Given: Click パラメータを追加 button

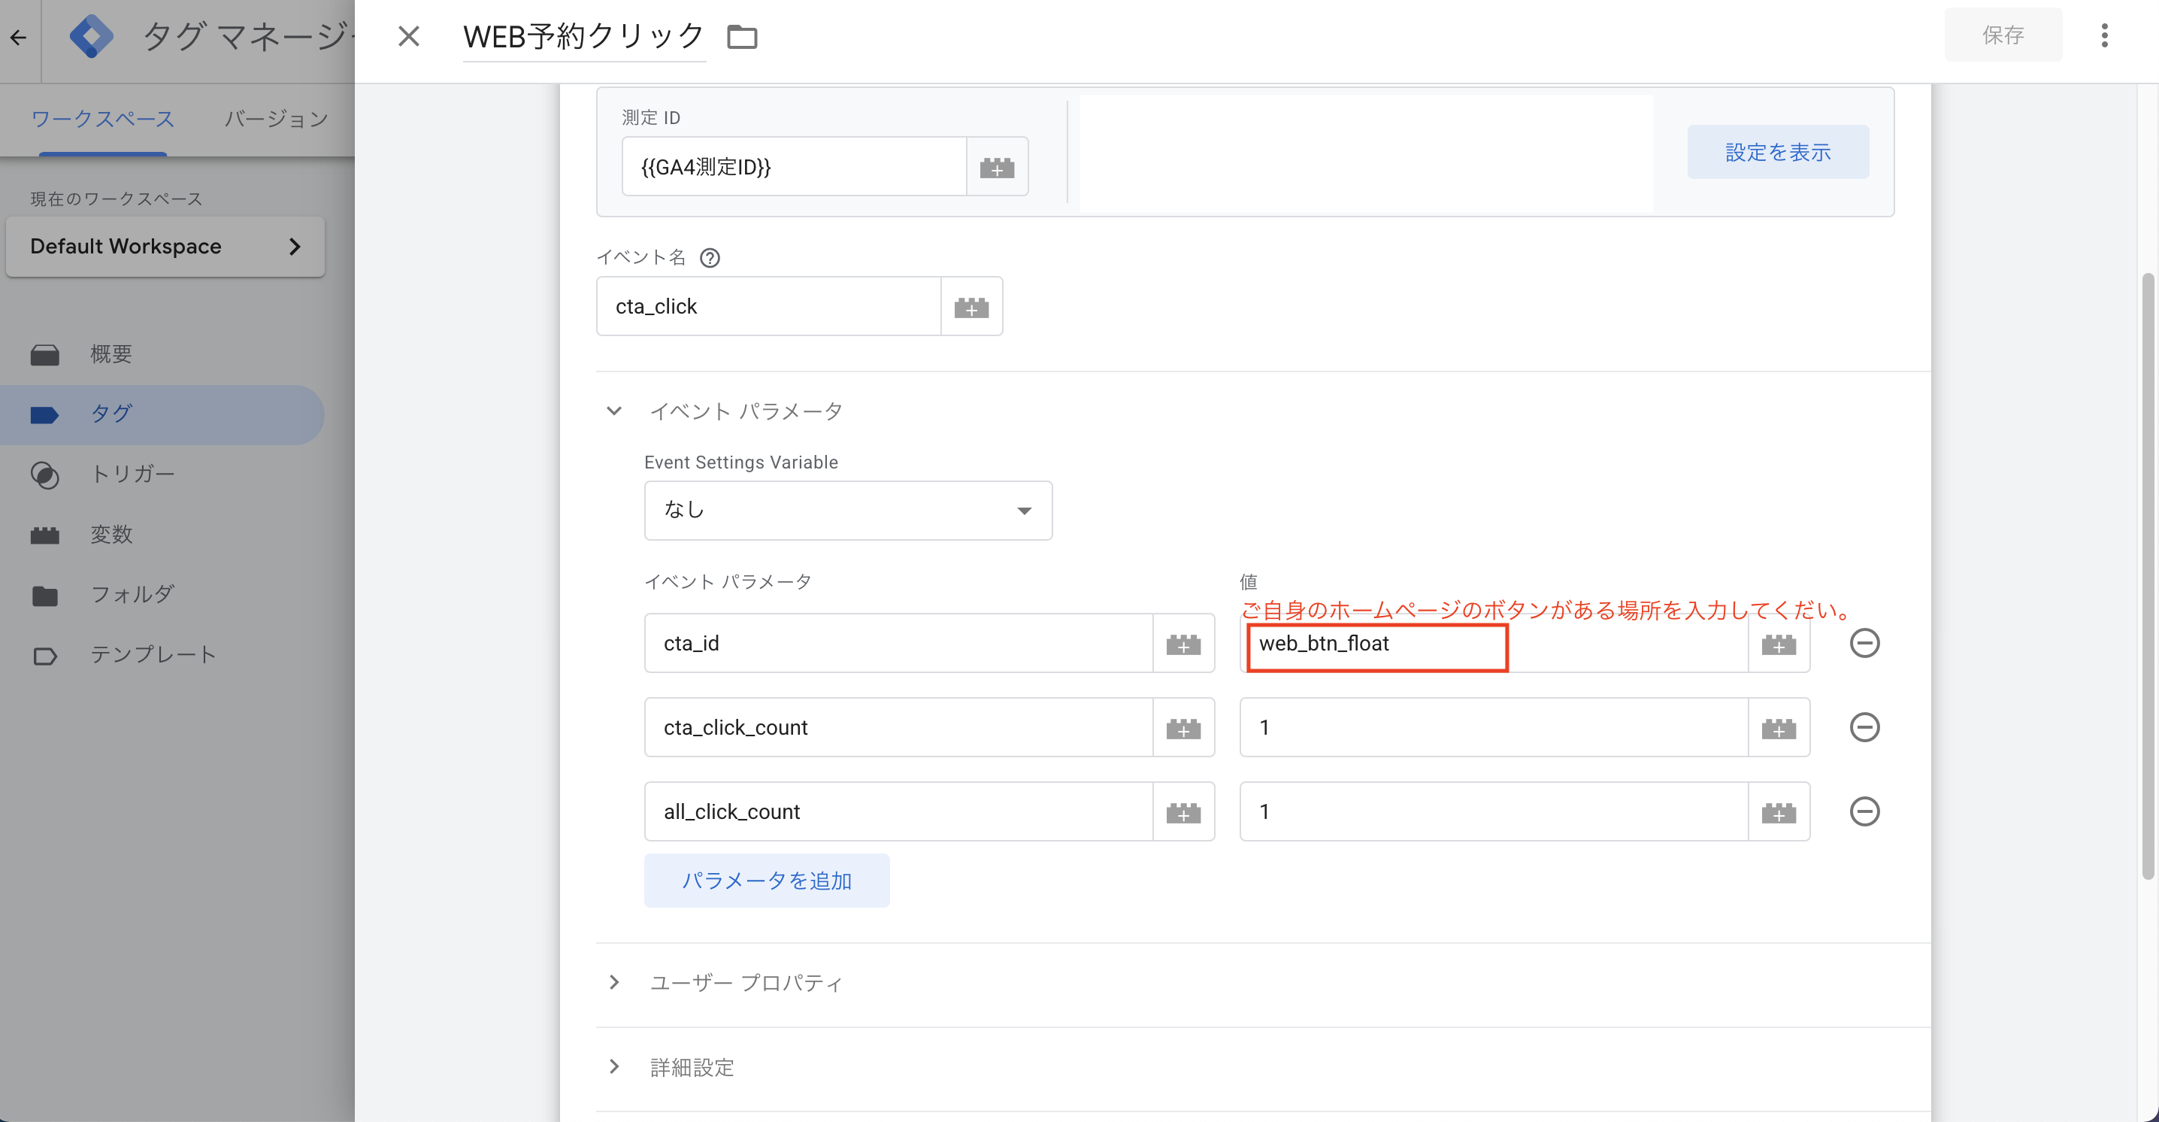Looking at the screenshot, I should [766, 881].
